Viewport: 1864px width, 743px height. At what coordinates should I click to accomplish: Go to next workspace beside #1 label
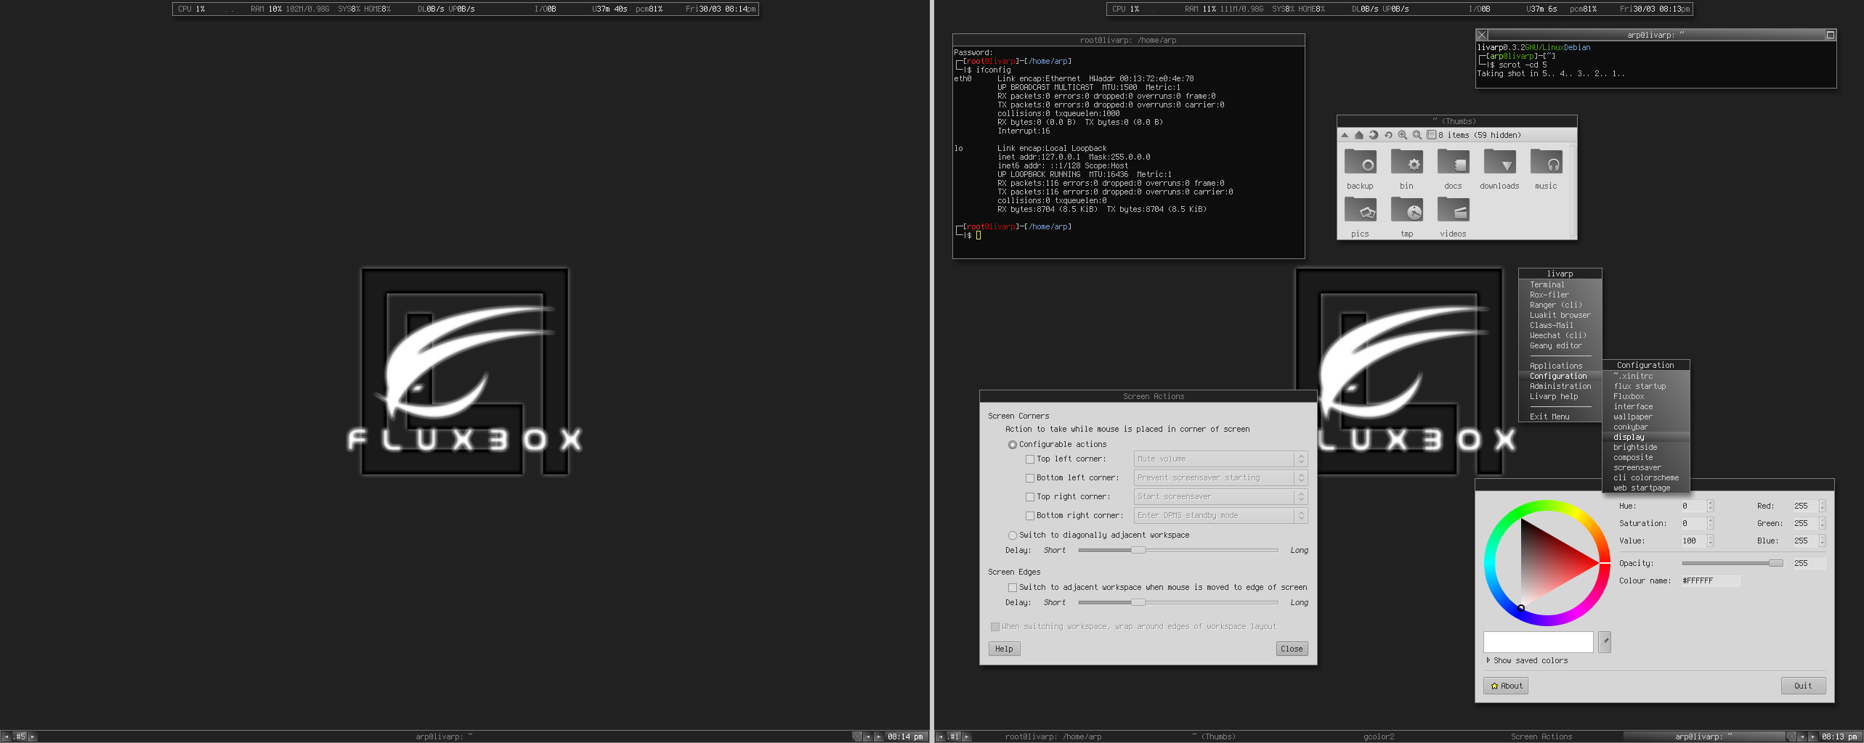(x=967, y=736)
